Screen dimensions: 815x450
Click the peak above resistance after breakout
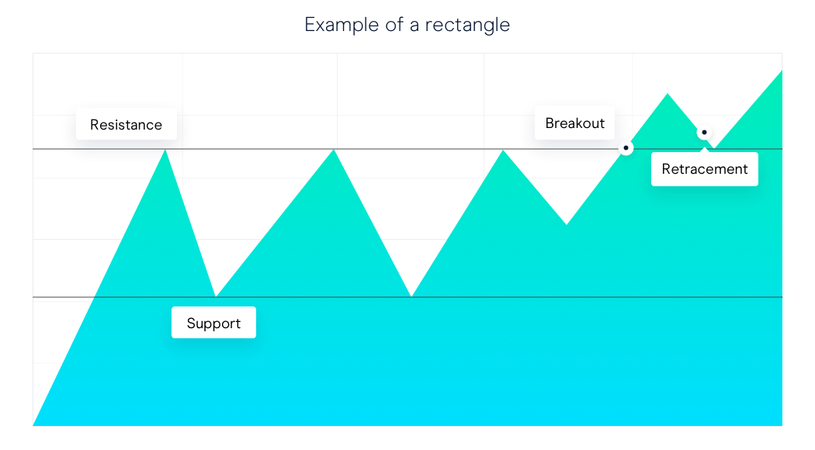click(x=668, y=95)
